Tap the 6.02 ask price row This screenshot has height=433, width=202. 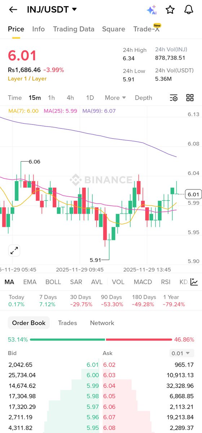pos(149,365)
